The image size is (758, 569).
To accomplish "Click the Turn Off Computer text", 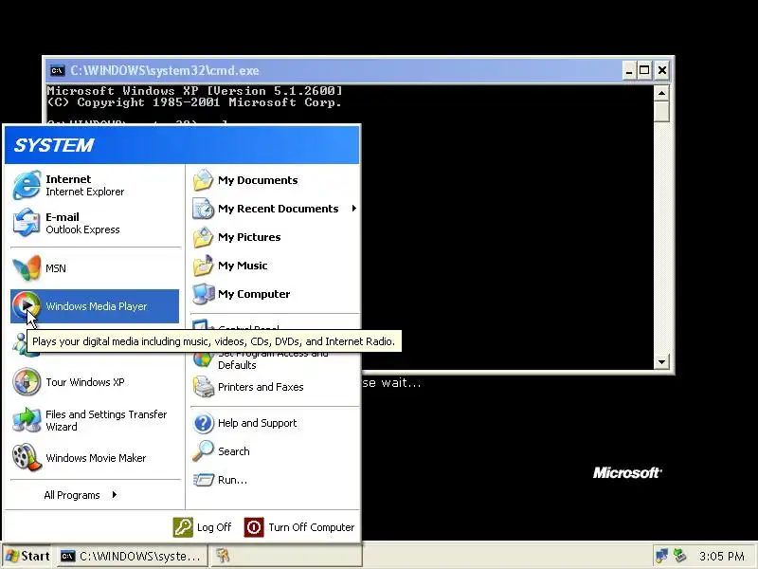I will click(312, 527).
